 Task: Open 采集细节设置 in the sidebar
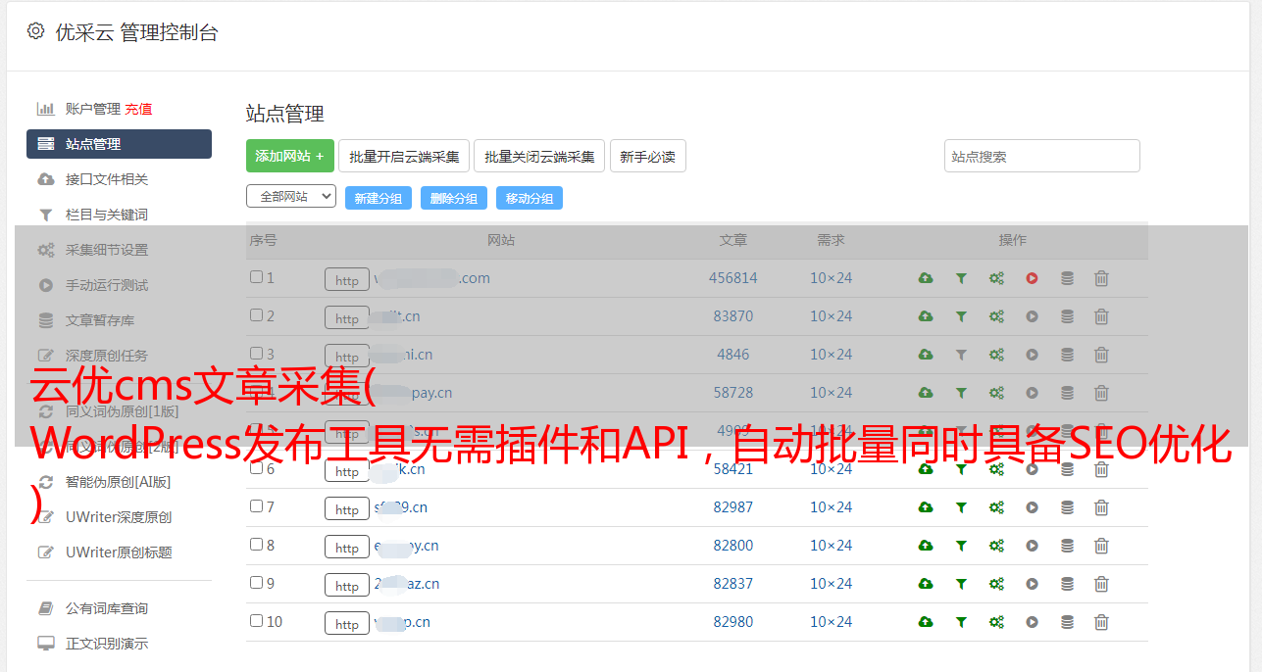point(107,250)
